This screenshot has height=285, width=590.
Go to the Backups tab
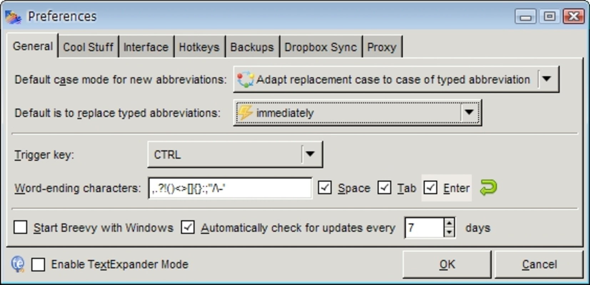(x=252, y=47)
